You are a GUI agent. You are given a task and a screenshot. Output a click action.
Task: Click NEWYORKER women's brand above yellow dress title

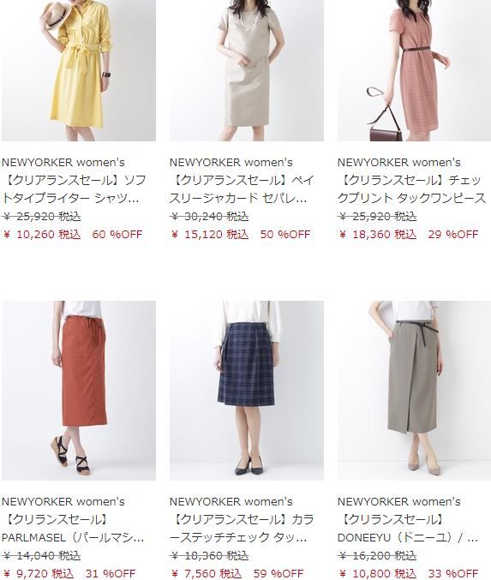pos(63,163)
